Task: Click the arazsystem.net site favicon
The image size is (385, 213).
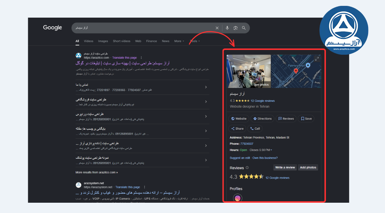Action: coord(78,185)
